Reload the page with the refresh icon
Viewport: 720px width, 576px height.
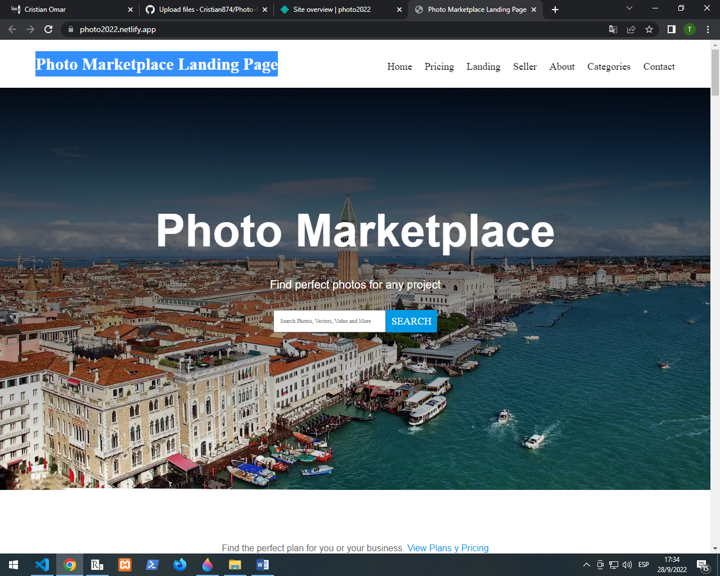[48, 29]
